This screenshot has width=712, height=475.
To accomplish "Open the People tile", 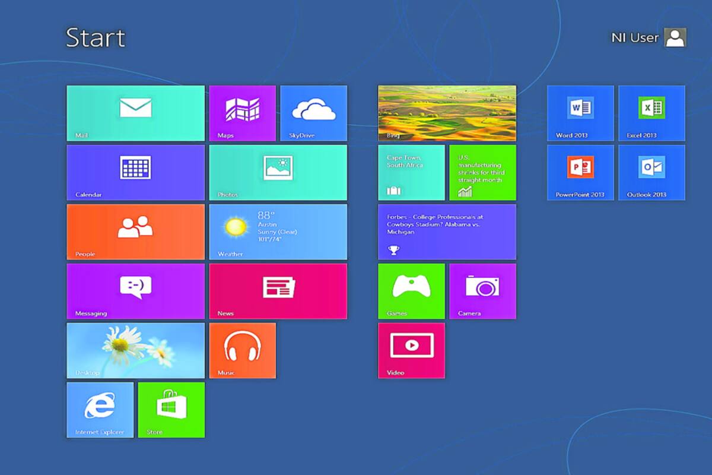I will tap(135, 232).
